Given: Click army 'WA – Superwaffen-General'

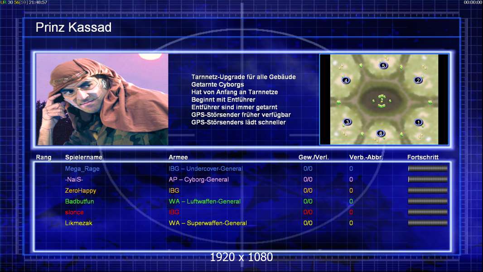Looking at the screenshot, I should coord(208,223).
